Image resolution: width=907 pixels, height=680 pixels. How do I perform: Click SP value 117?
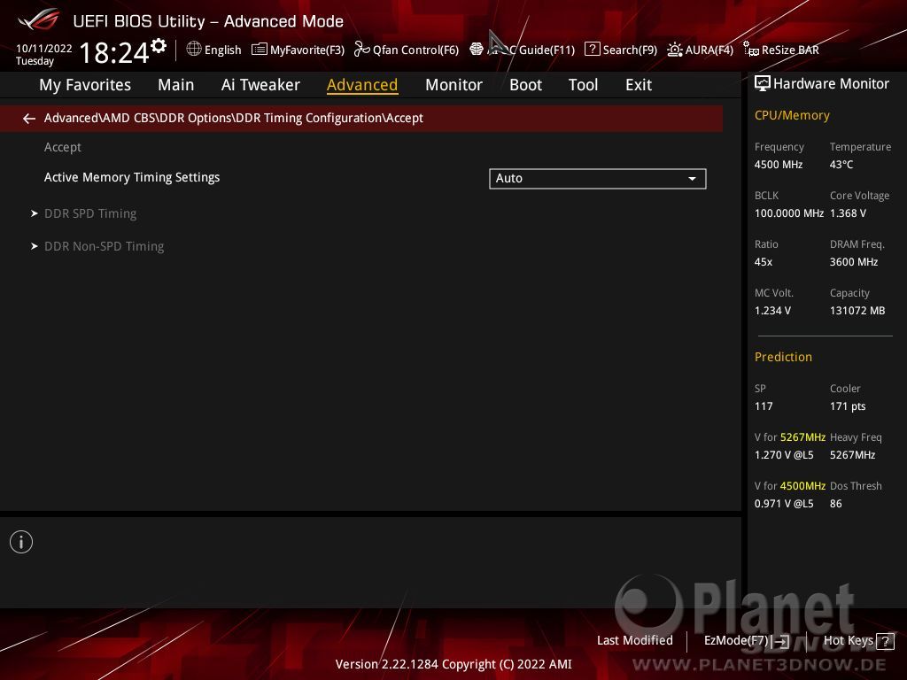[x=764, y=406]
